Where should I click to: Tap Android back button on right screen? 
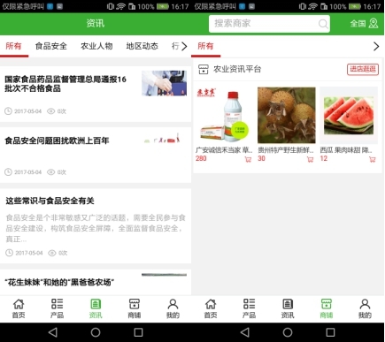point(245,332)
